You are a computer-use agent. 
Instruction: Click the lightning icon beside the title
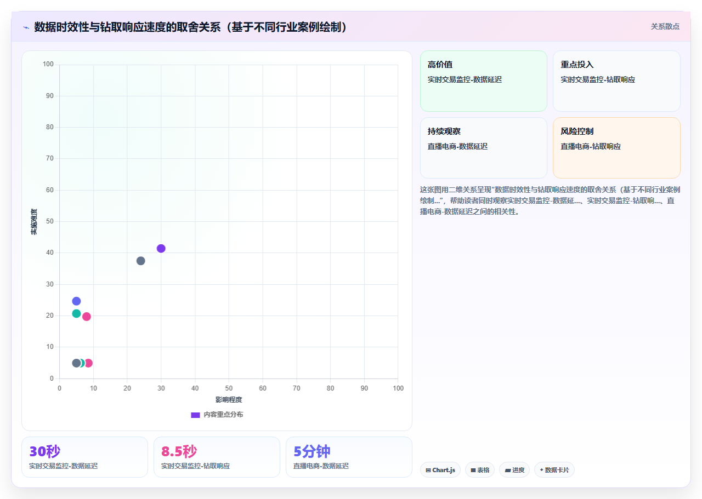(x=26, y=27)
